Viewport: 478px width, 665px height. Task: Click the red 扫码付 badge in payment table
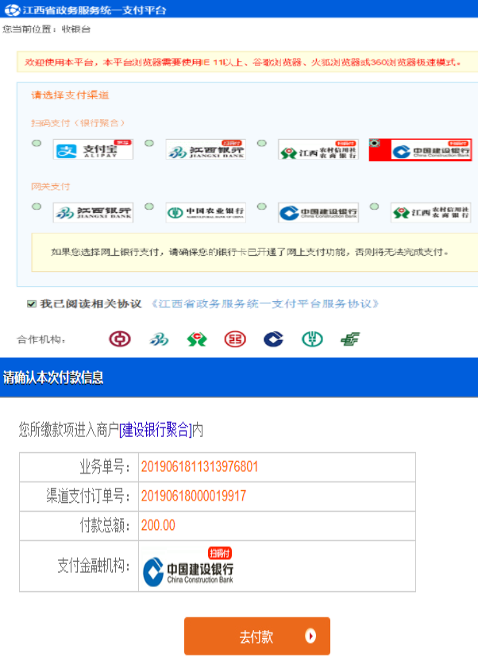tap(219, 553)
